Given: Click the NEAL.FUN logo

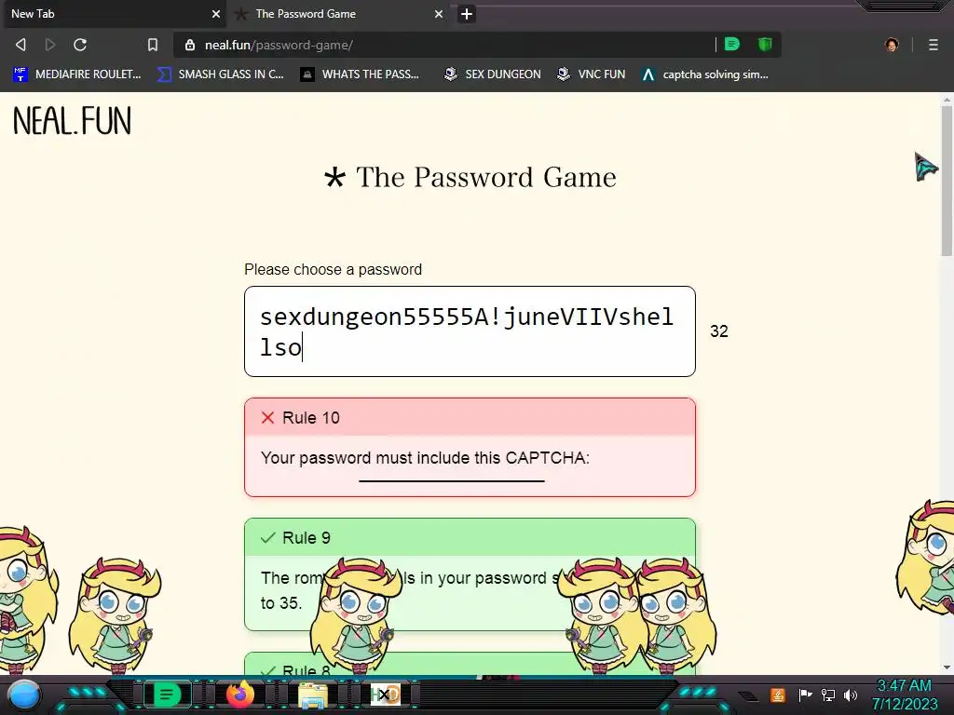Looking at the screenshot, I should point(72,121).
